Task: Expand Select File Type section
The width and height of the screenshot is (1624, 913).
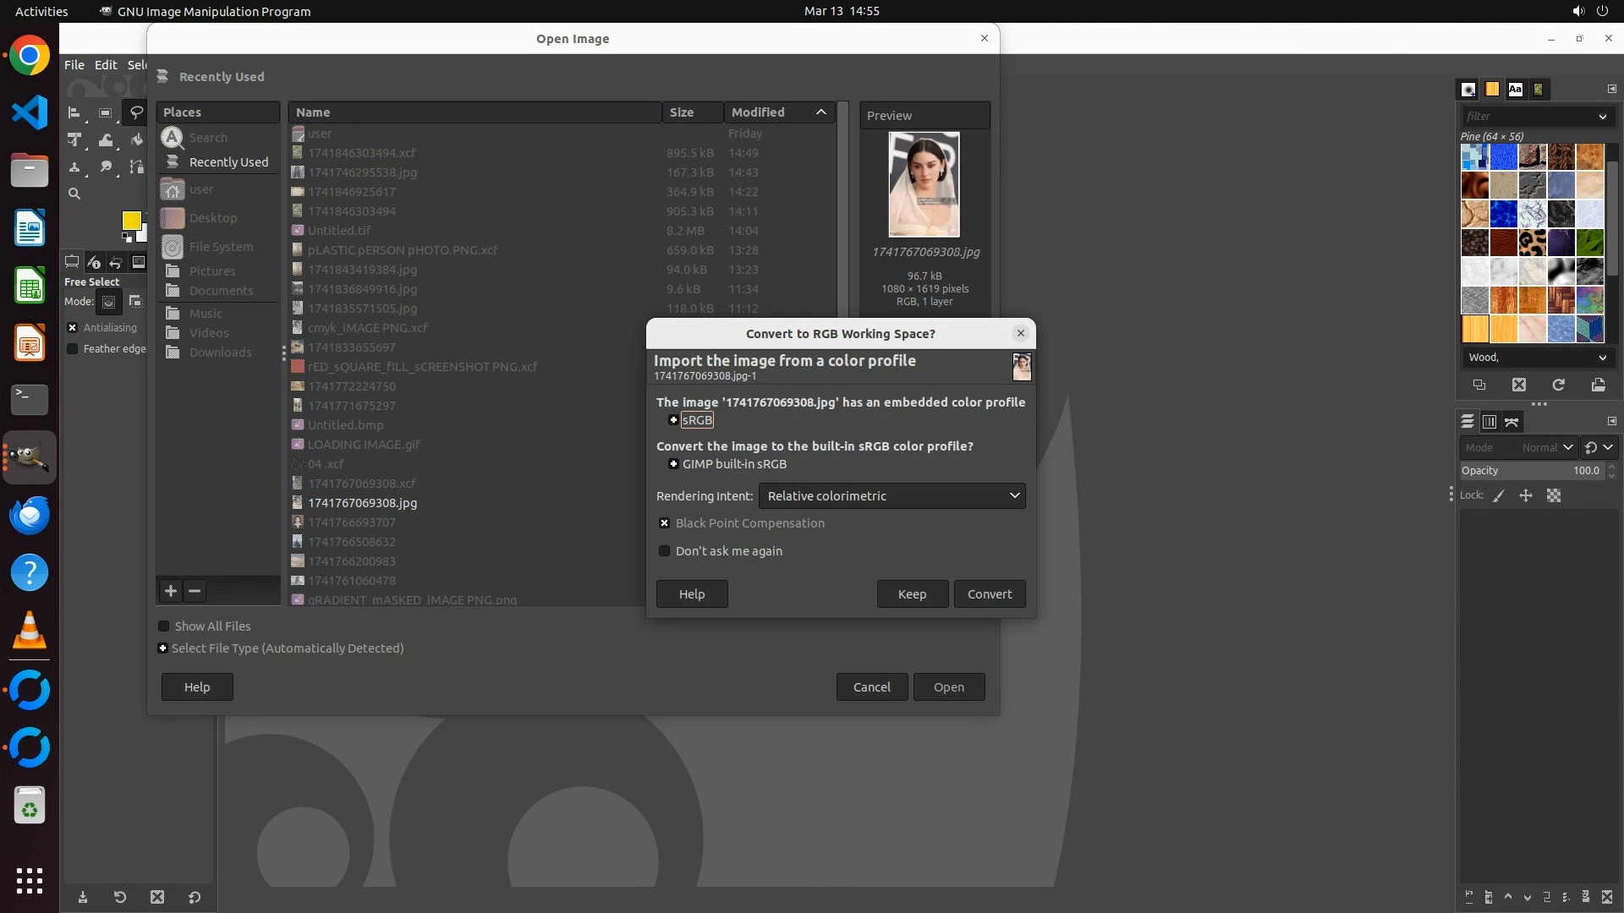Action: (x=163, y=648)
